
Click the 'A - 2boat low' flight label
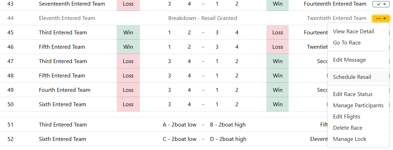click(179, 125)
